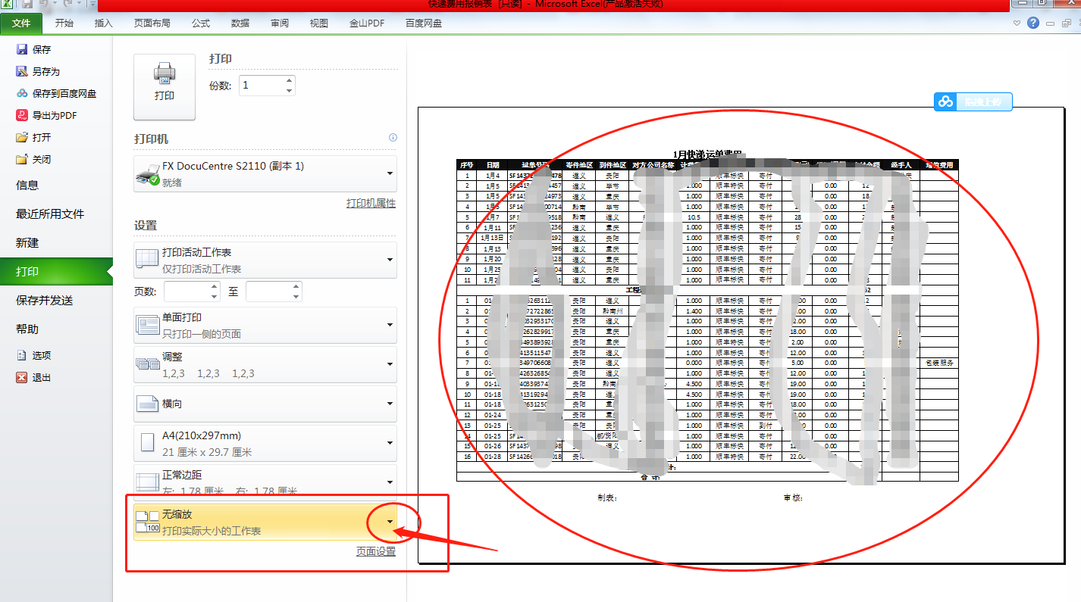The height and width of the screenshot is (602, 1081).
Task: Open the 调整 collation dropdown
Action: (x=265, y=365)
